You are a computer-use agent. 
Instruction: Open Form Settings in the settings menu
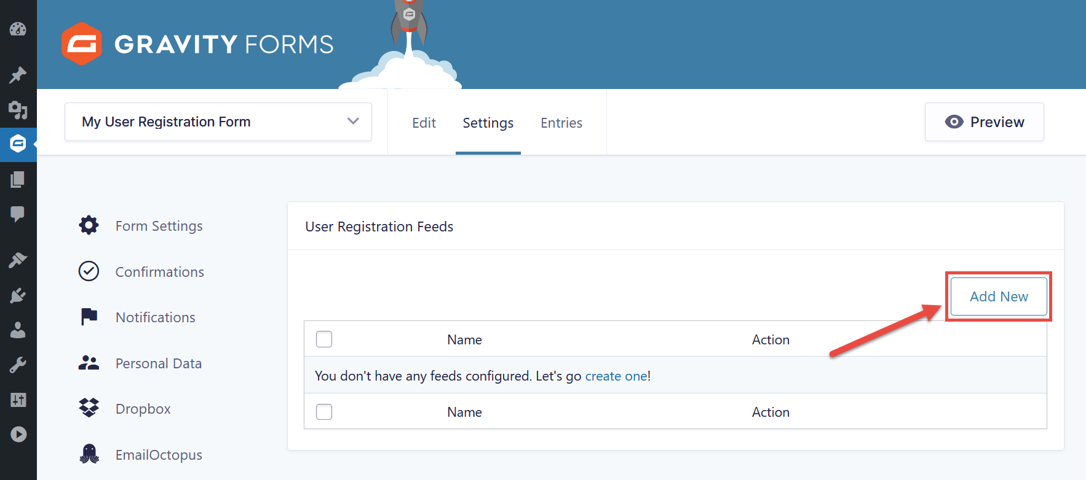pos(159,226)
